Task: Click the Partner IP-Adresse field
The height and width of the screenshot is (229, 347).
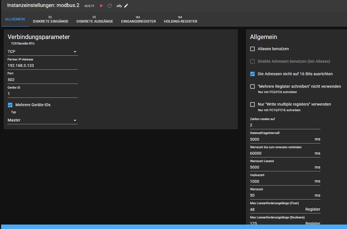Action: point(42,66)
